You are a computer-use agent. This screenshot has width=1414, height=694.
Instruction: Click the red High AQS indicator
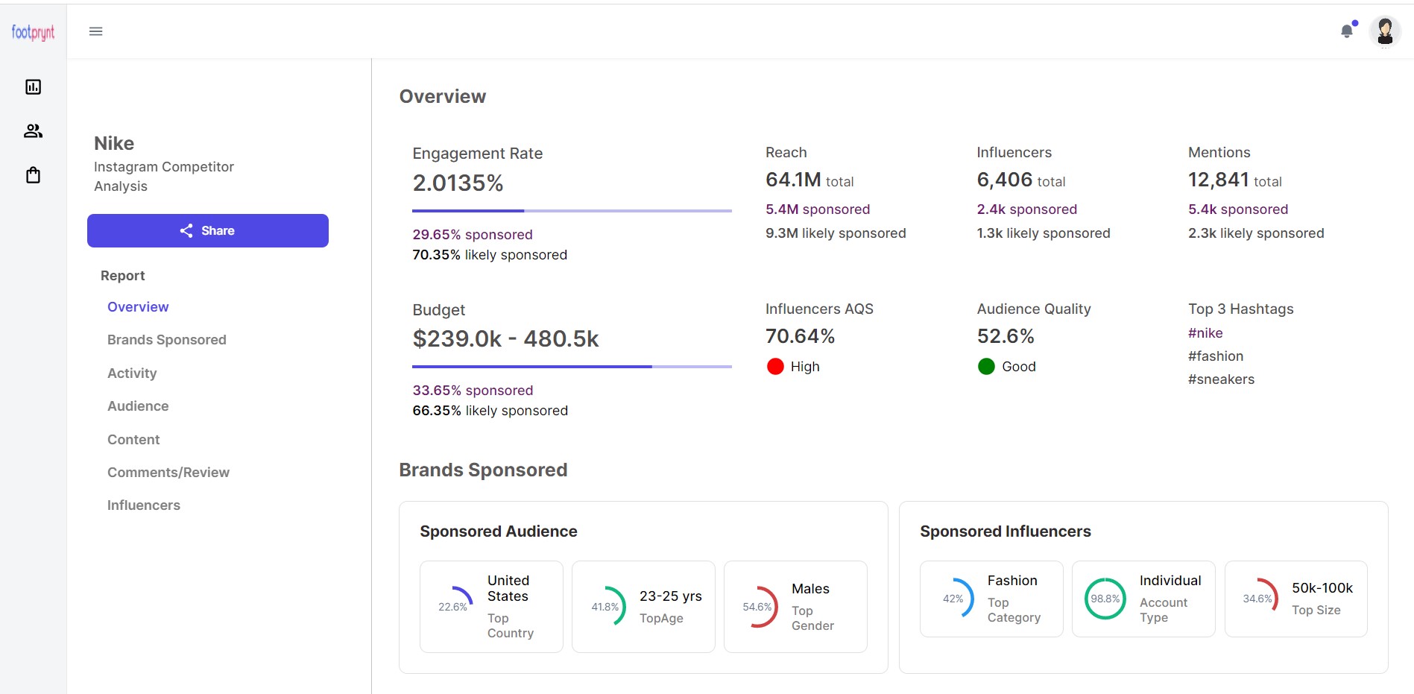775,367
